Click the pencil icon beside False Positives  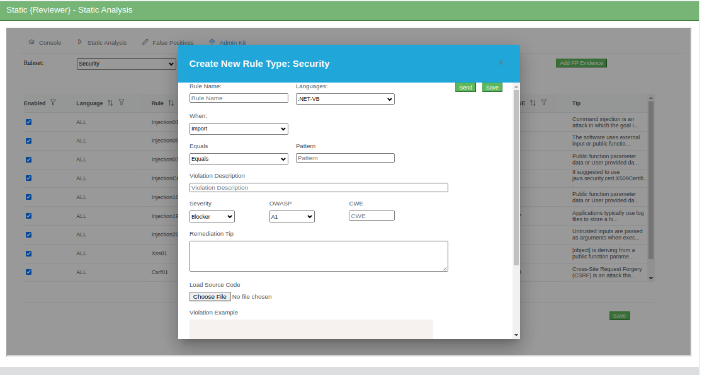tap(144, 42)
